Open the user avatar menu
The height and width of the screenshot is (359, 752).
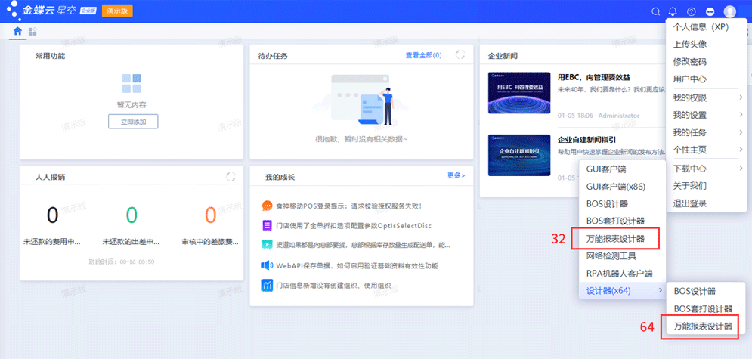[729, 11]
